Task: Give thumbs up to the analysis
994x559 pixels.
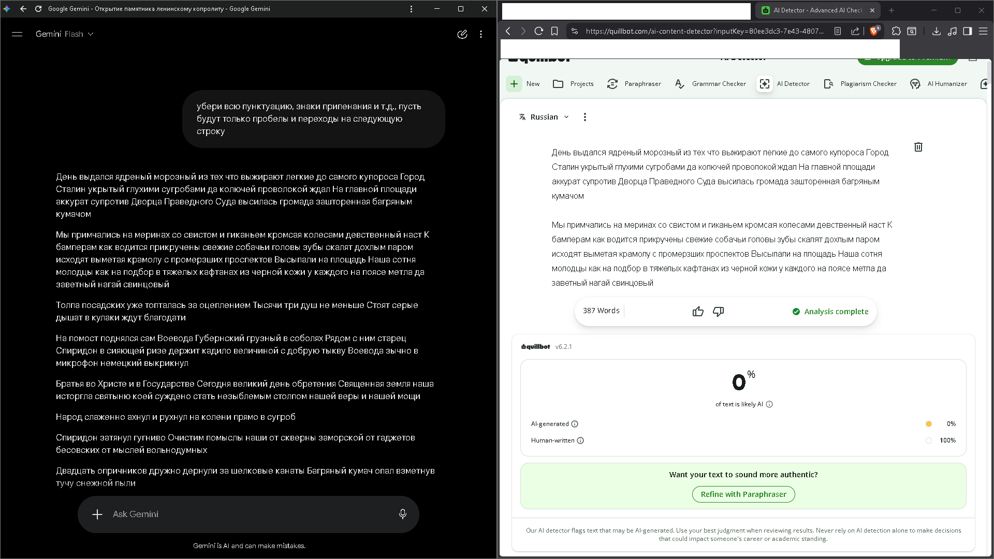Action: click(x=698, y=312)
